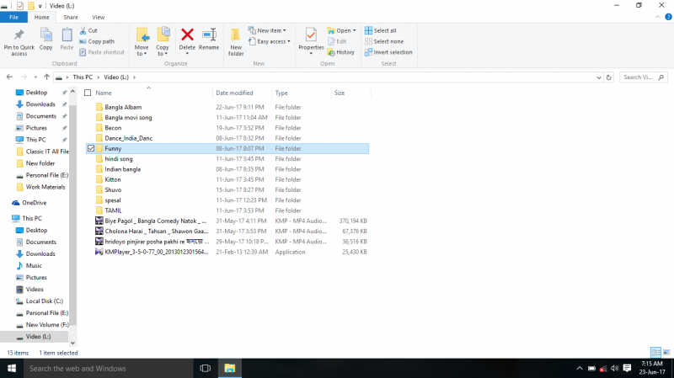Select the Bangla Albam folder
Screen dimensions: 674x378
pos(123,107)
